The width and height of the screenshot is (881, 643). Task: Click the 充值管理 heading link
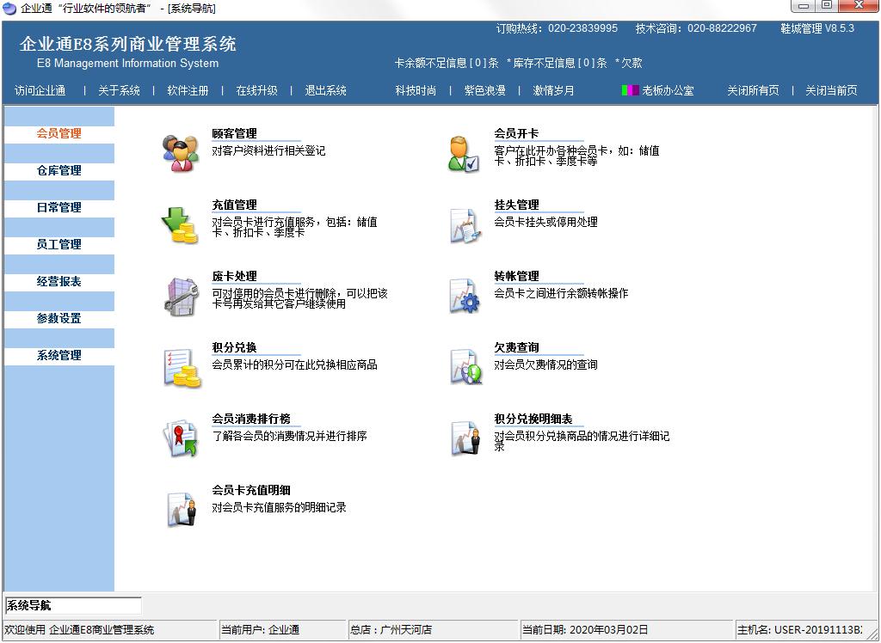tap(234, 205)
